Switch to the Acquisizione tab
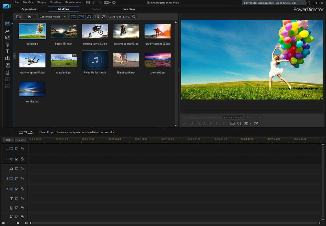326x226 pixels. tap(29, 9)
